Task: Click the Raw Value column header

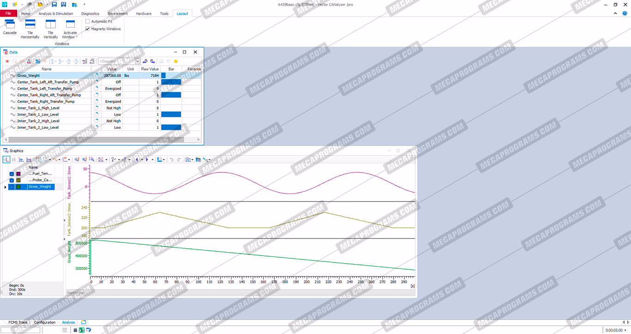Action: tap(150, 69)
